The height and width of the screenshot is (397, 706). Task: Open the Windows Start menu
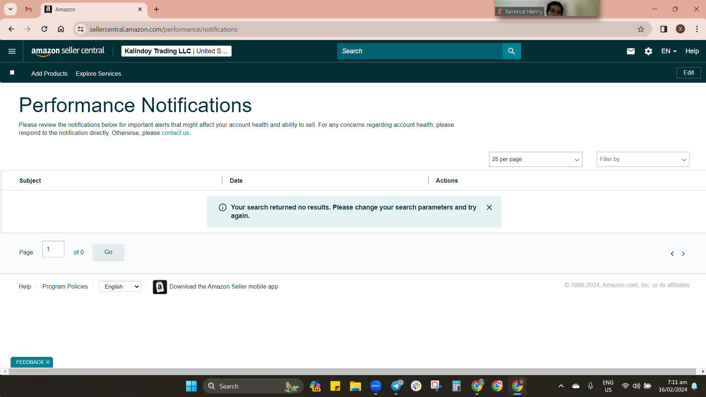pos(191,386)
